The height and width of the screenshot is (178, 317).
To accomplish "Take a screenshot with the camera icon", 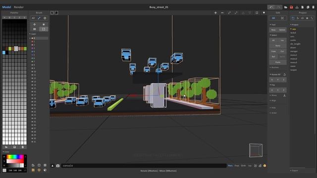I will pyautogui.click(x=58, y=166).
